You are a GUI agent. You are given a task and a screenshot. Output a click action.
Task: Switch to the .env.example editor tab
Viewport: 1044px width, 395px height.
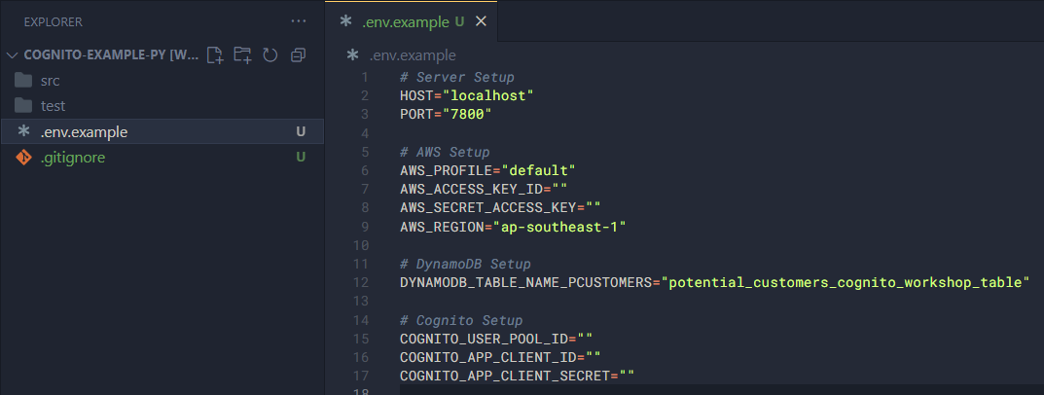(x=406, y=20)
